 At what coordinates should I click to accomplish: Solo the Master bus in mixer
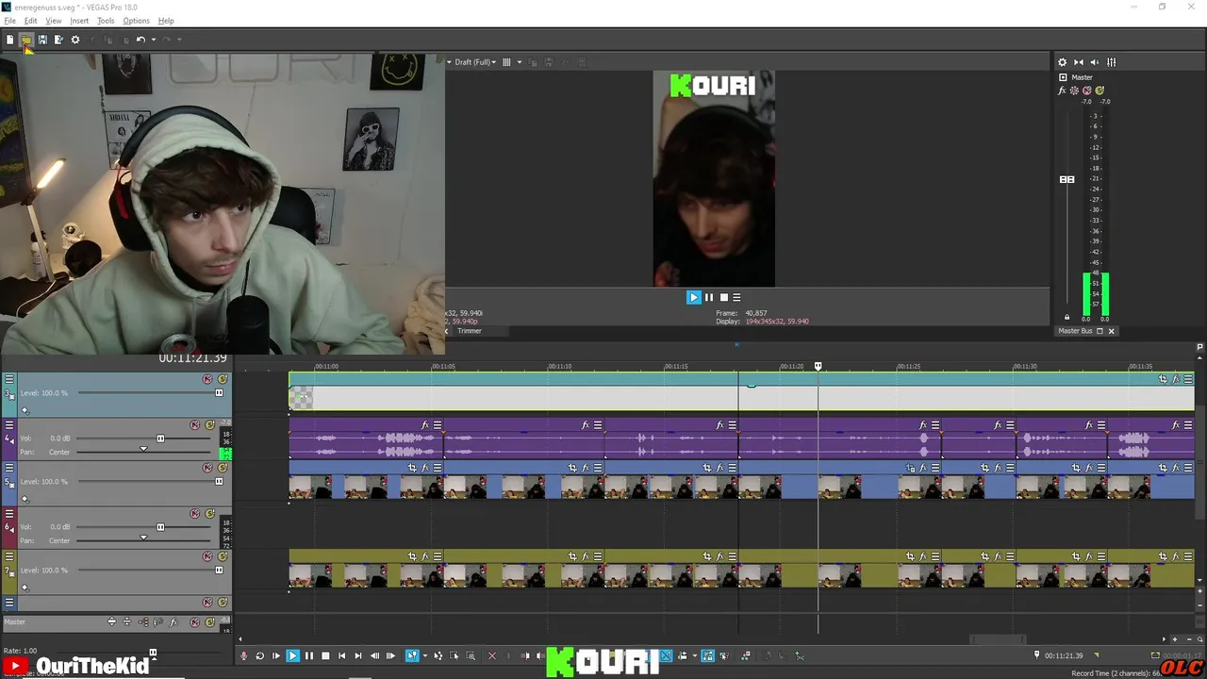[1100, 91]
